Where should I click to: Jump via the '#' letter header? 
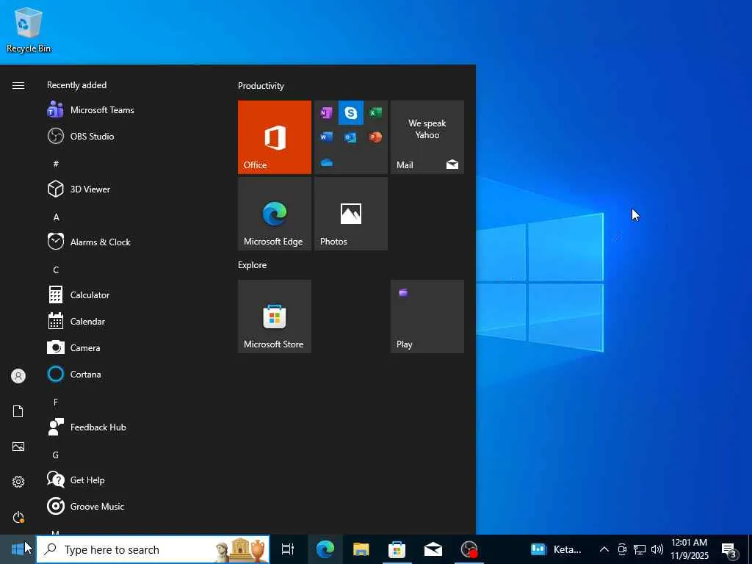(56, 164)
